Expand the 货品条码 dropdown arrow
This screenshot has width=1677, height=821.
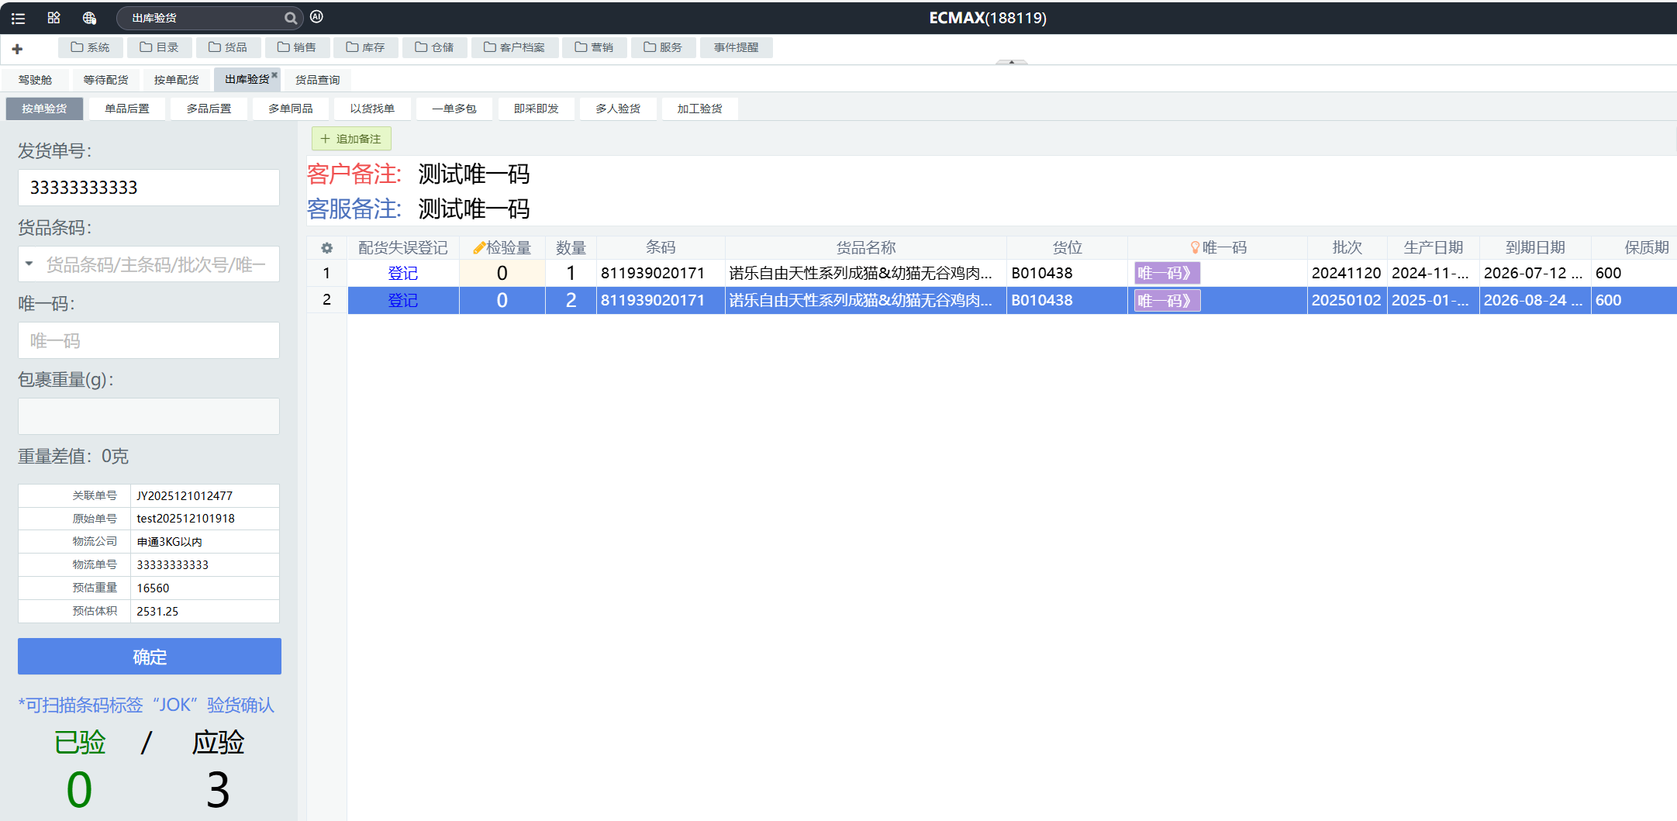pyautogui.click(x=29, y=264)
